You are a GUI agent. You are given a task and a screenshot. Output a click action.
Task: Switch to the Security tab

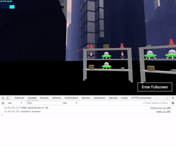pos(113,98)
